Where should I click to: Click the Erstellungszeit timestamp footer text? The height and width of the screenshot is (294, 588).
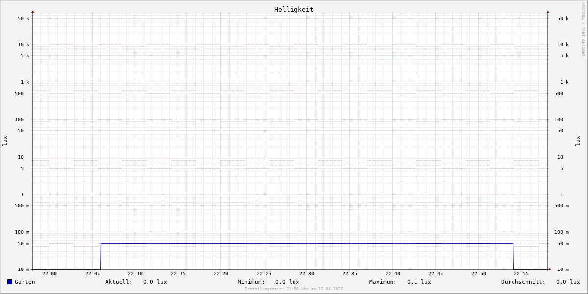point(294,289)
